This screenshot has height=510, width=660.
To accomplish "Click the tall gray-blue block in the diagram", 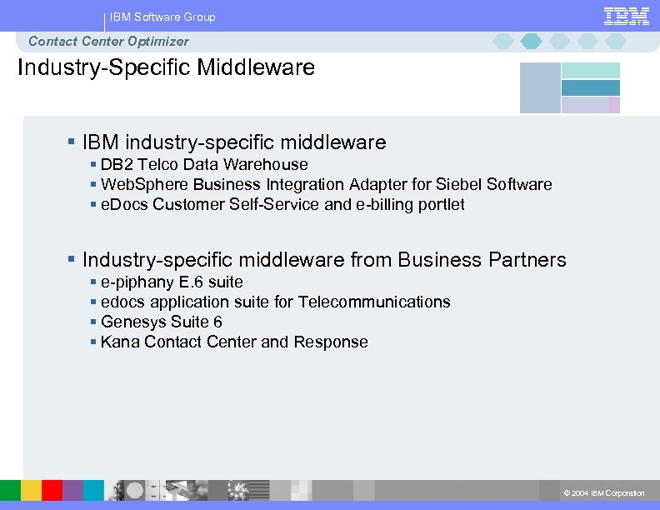I will (540, 88).
